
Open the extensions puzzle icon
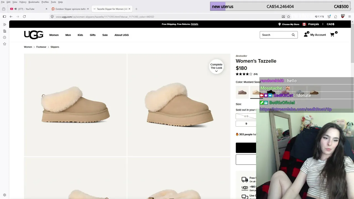(335, 17)
